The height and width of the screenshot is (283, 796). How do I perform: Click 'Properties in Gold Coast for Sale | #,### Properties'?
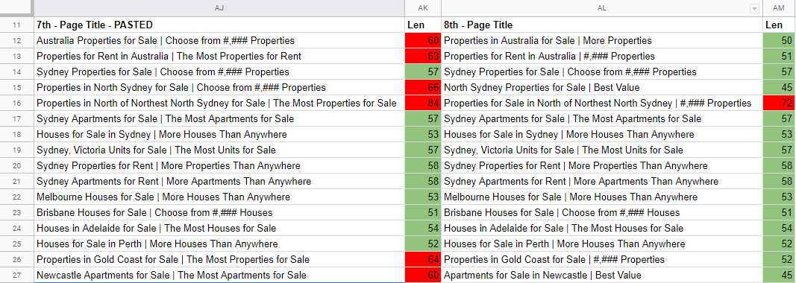tap(602, 260)
